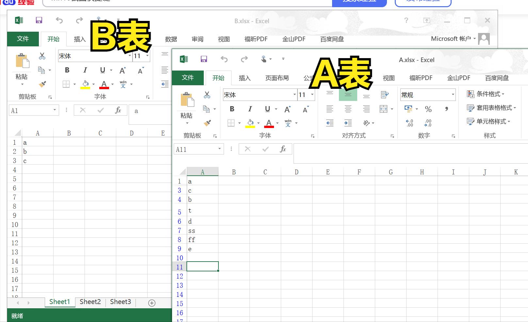This screenshot has height=322, width=528.
Task: Click the Cut scissors icon in A表
Action: (207, 95)
